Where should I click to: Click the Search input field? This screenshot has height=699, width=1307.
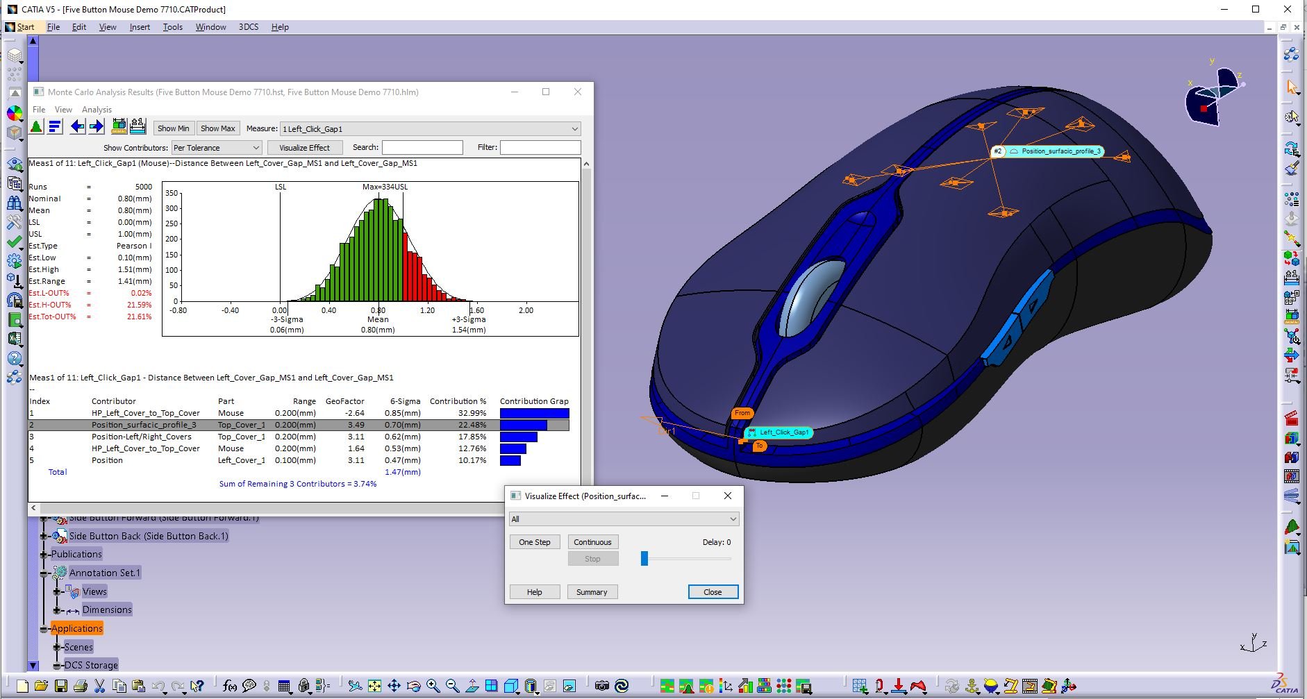422,148
